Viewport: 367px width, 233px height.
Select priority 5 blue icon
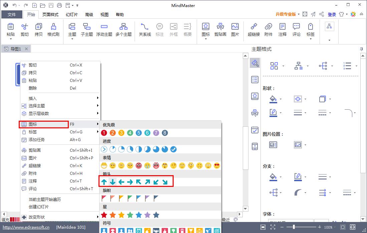point(139,133)
